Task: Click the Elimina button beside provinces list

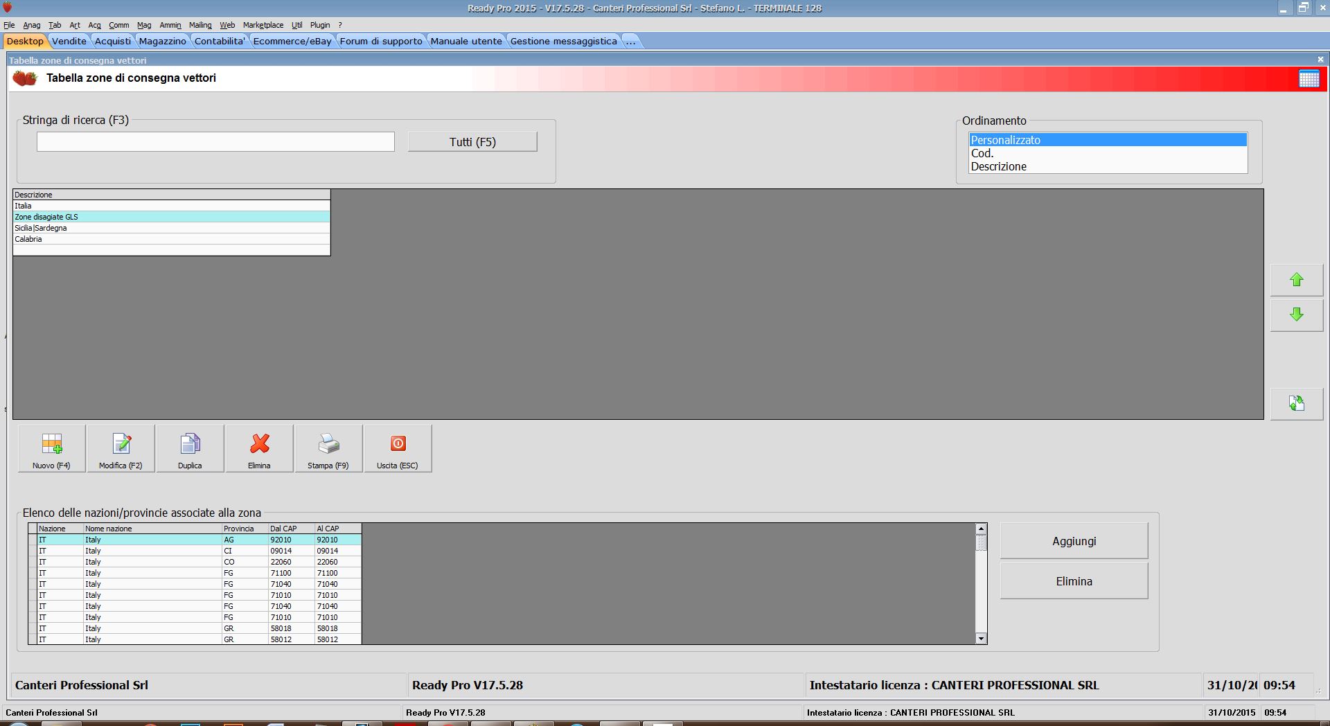Action: (x=1074, y=581)
